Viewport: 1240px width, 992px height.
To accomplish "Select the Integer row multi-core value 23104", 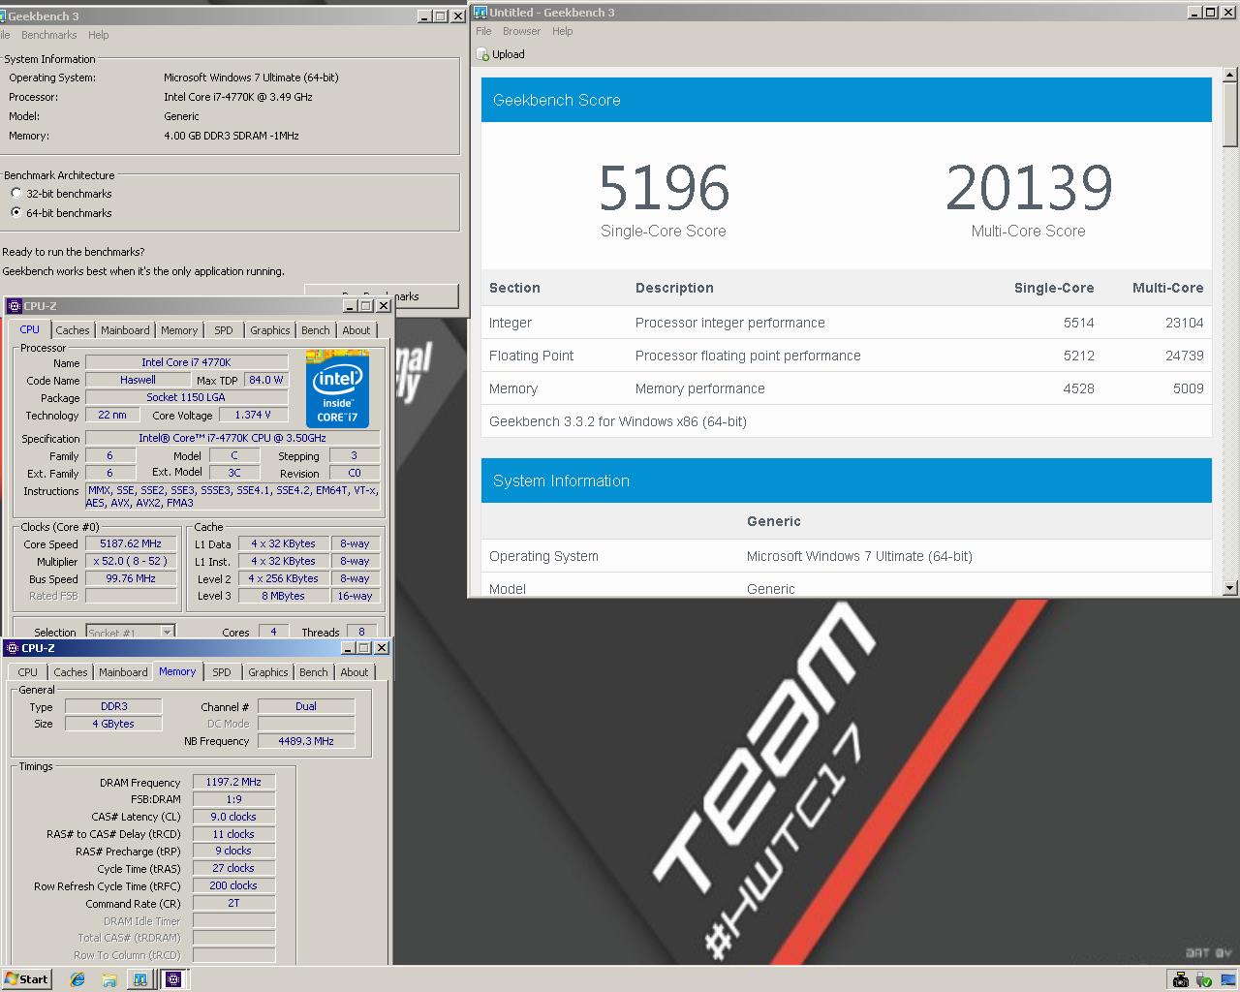I will coord(1183,323).
